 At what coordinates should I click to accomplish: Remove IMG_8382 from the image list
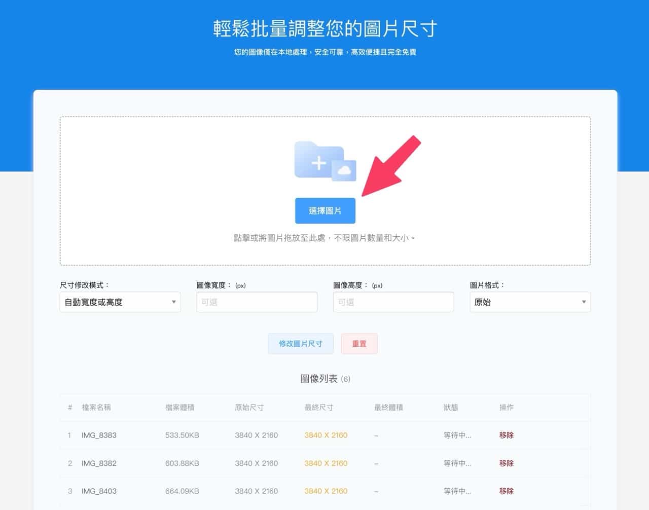click(x=506, y=463)
